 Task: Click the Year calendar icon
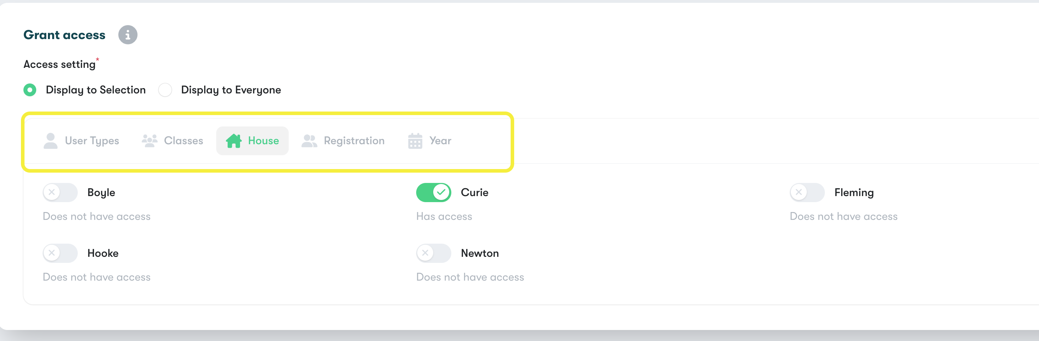tap(415, 141)
